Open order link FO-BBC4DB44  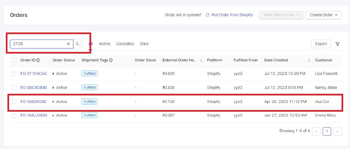pyautogui.click(x=34, y=88)
